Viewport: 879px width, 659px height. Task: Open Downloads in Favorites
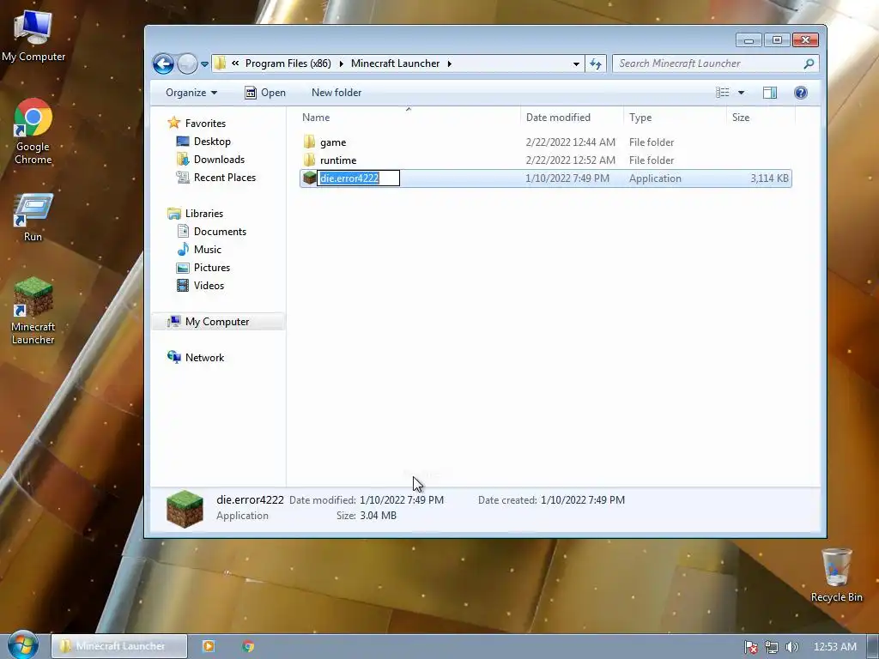pos(219,159)
